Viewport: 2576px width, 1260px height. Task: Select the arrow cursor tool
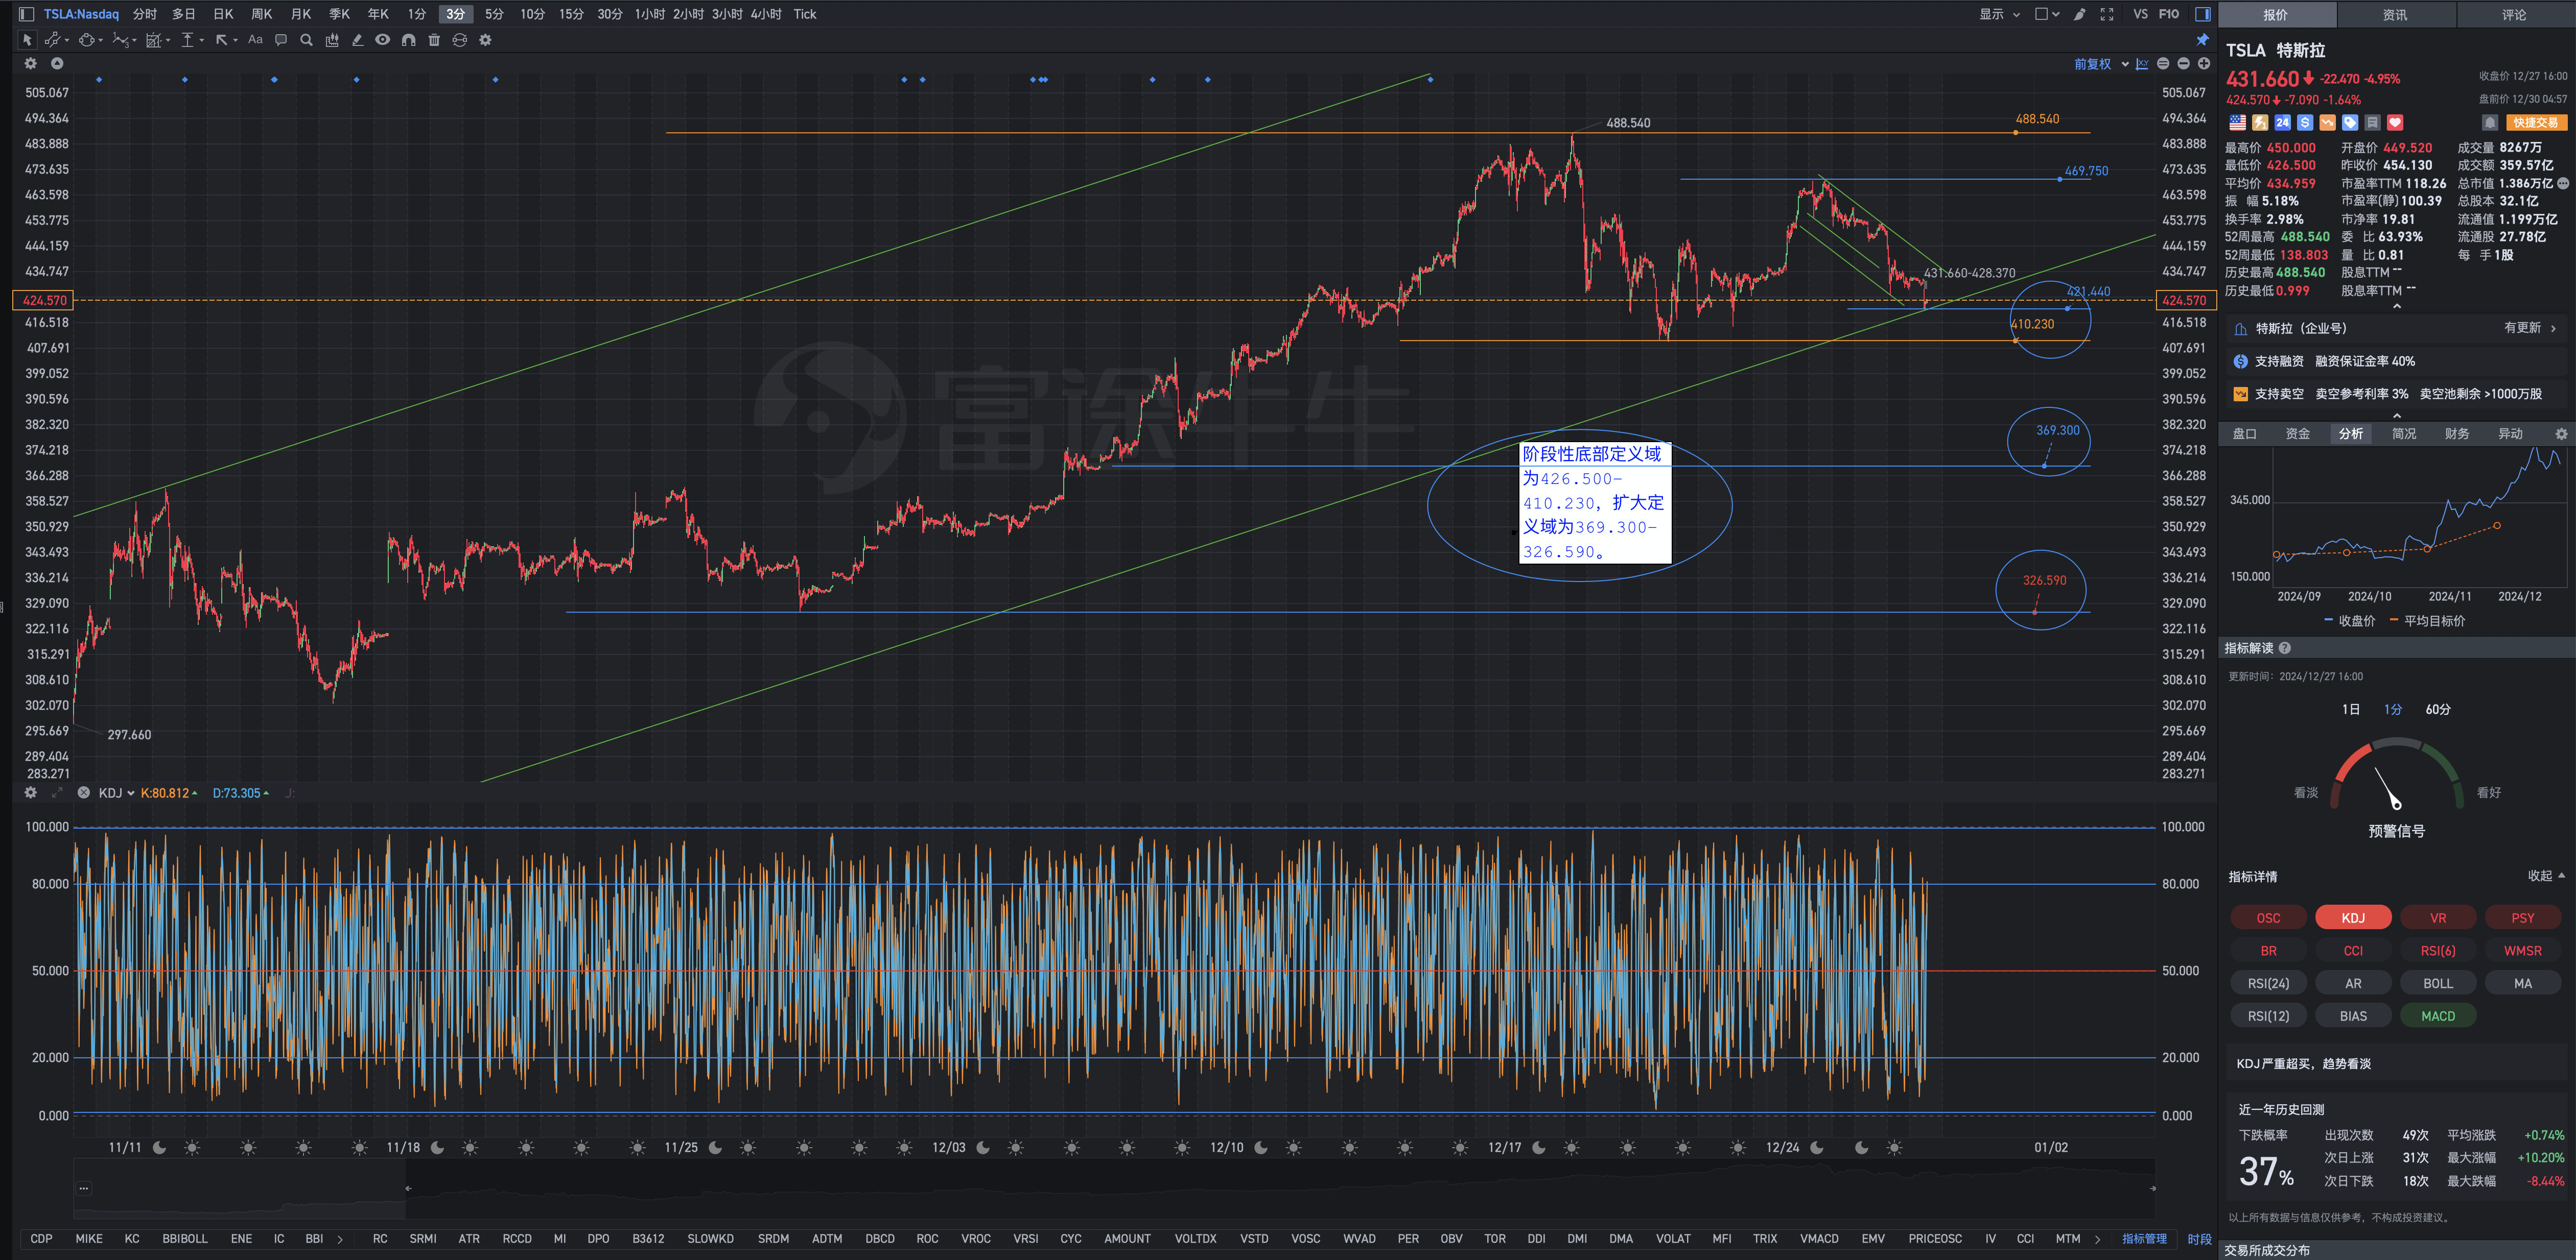click(x=27, y=40)
